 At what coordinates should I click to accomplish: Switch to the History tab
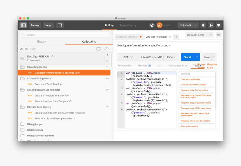41,41
